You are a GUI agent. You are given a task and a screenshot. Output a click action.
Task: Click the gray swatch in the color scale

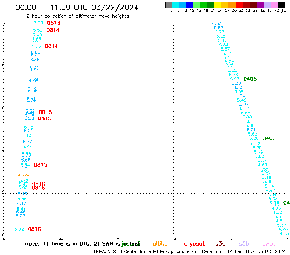click(169, 5)
